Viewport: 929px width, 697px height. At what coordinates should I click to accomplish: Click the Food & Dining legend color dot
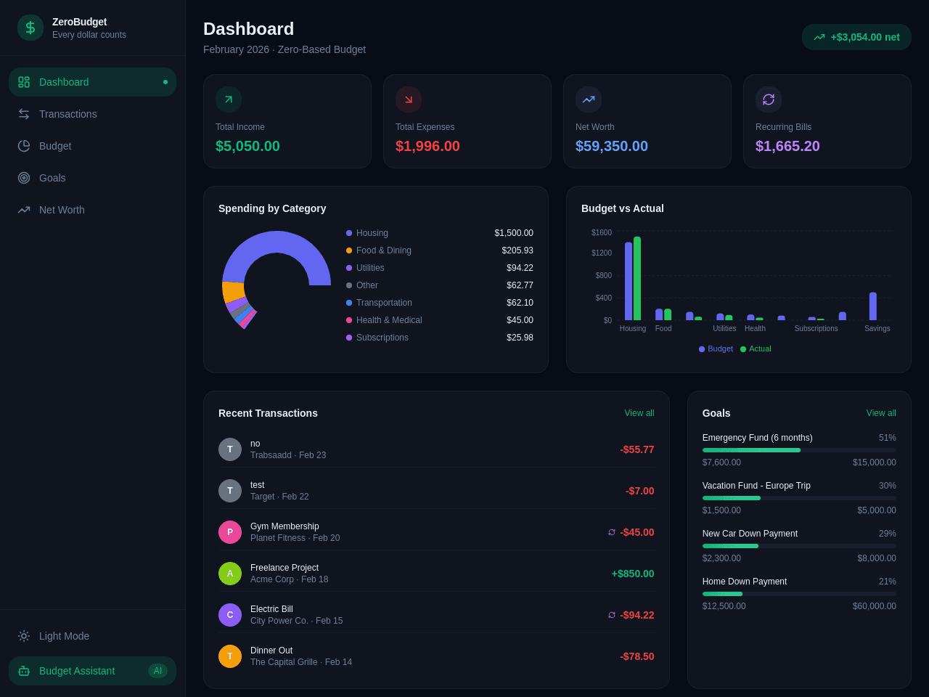349,250
